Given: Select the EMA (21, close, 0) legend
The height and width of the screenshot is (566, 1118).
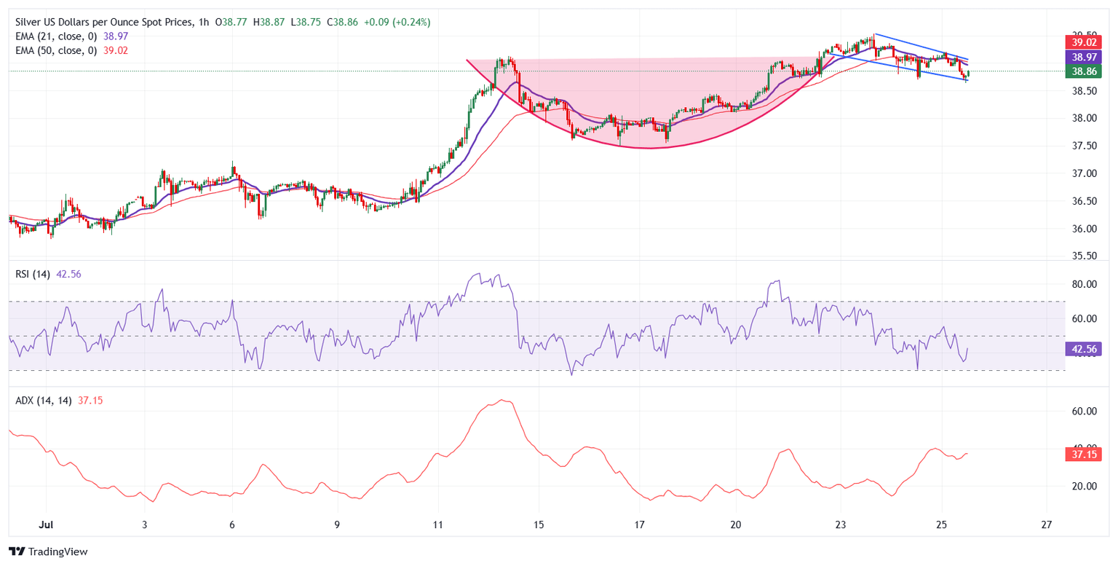Looking at the screenshot, I should (55, 36).
